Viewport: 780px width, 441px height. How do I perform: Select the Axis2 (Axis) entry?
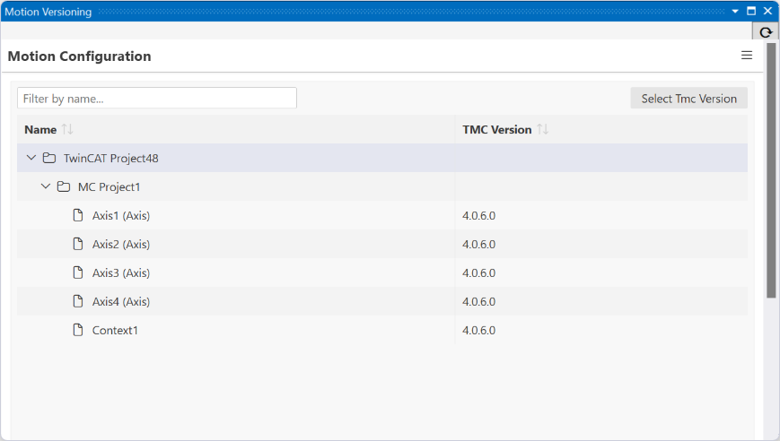(x=121, y=245)
